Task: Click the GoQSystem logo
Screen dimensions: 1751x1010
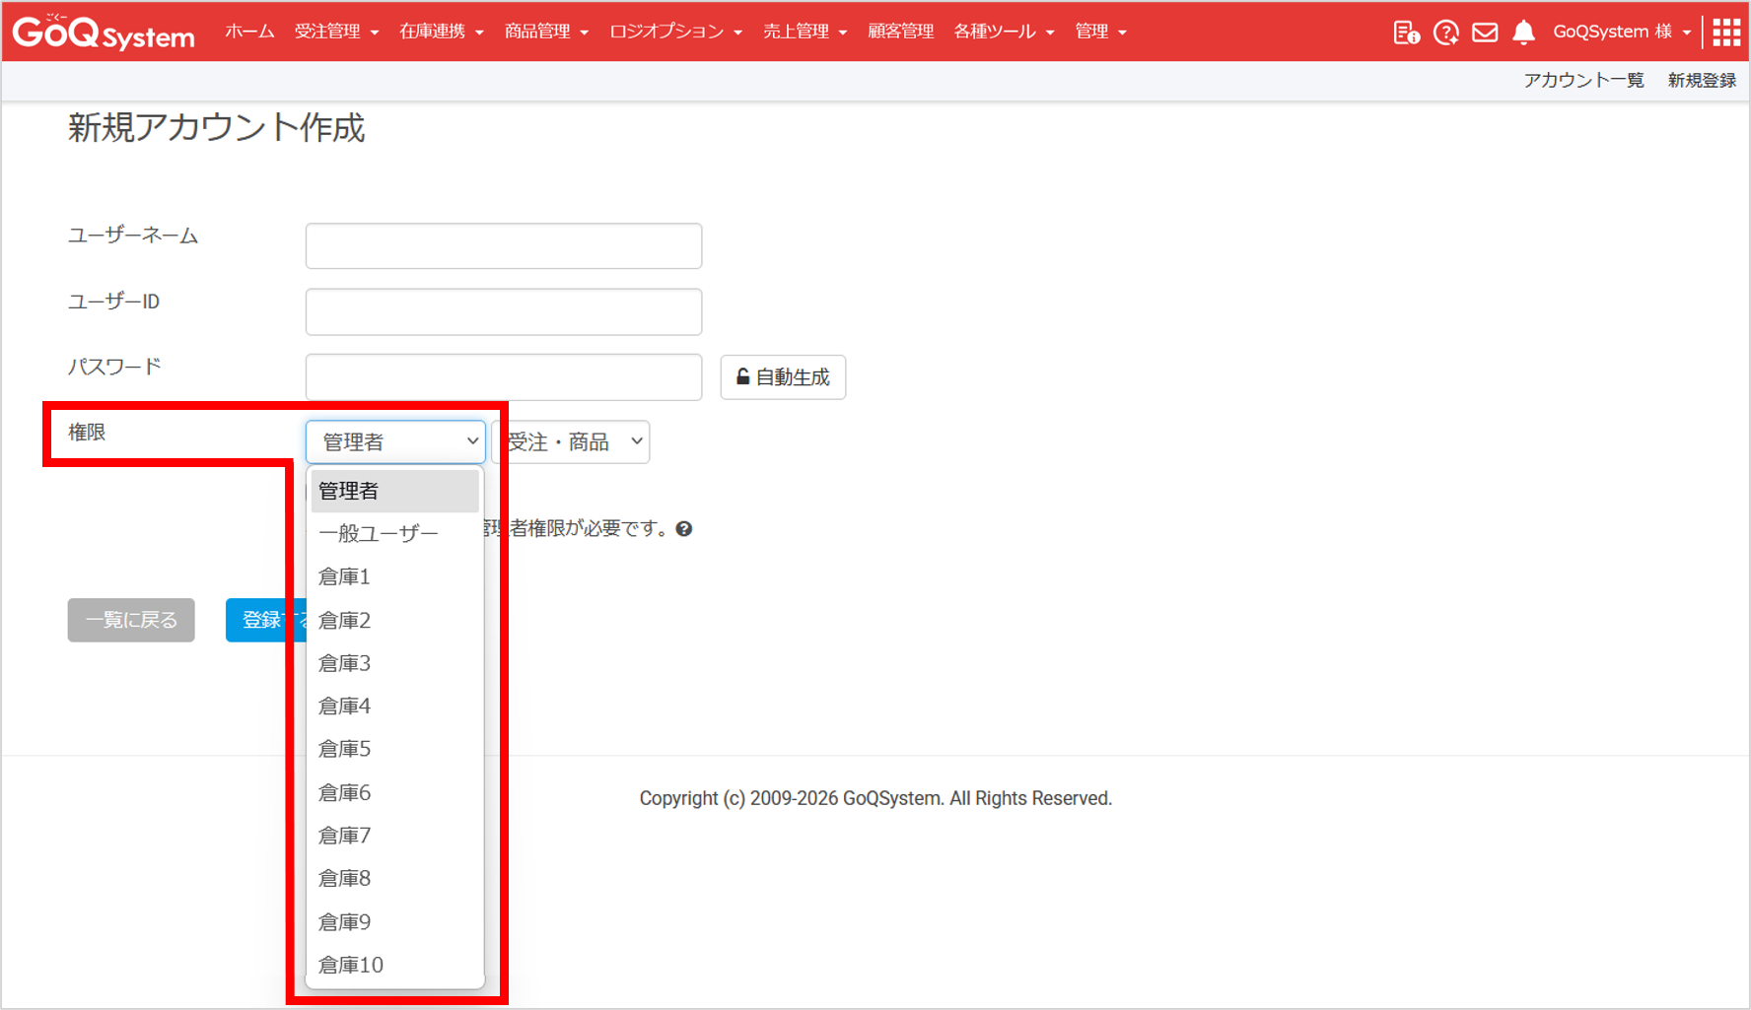Action: (x=104, y=33)
